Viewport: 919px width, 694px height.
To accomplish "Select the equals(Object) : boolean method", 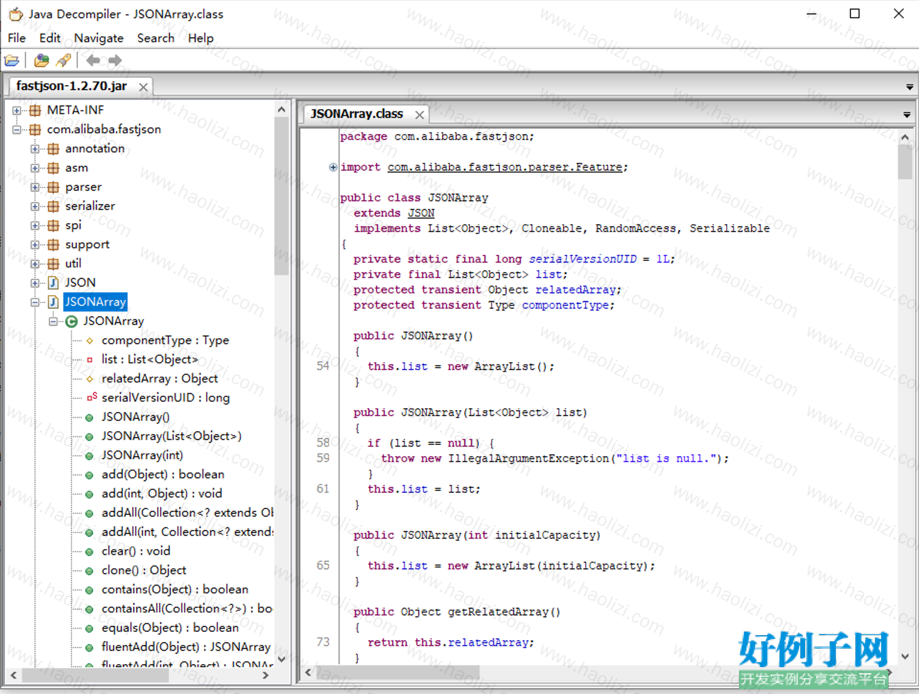I will tap(170, 628).
